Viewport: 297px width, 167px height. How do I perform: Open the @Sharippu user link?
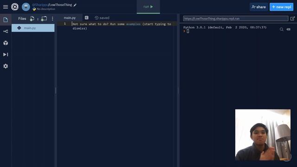click(x=40, y=5)
